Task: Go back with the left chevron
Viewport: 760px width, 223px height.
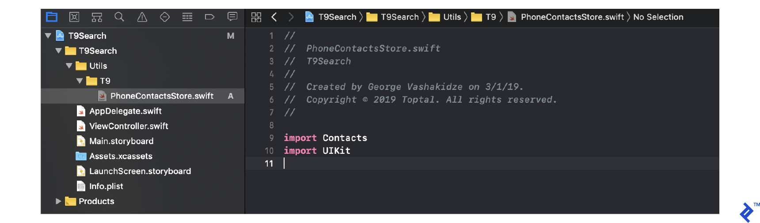Action: tap(274, 17)
